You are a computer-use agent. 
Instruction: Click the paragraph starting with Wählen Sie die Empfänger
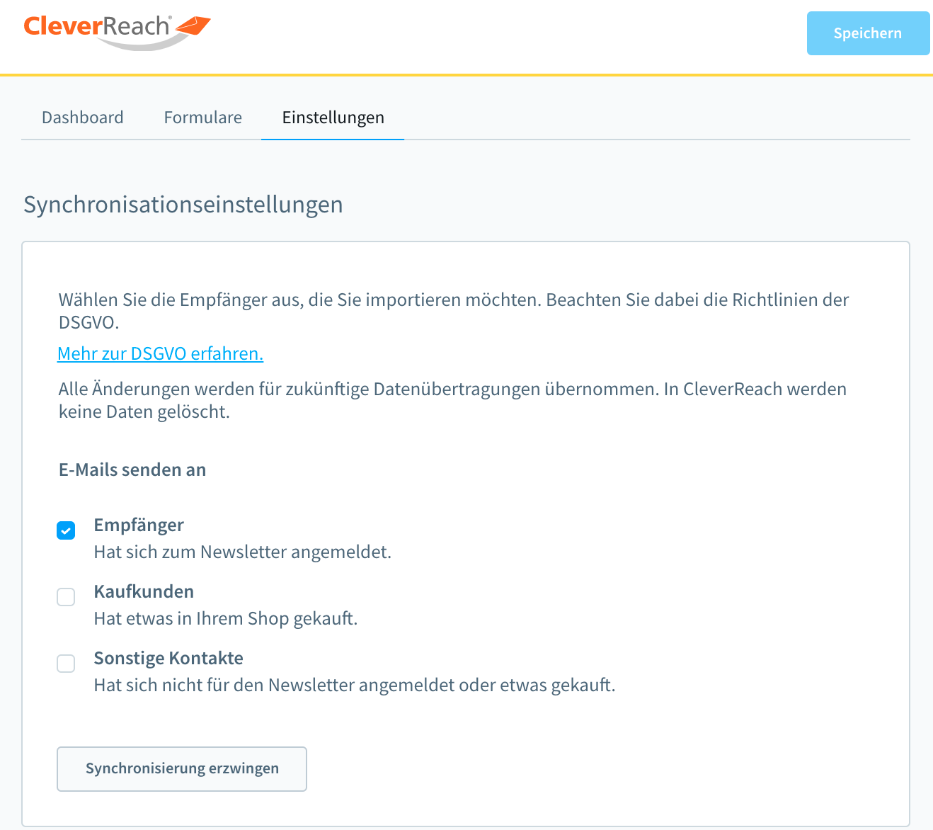(x=454, y=311)
